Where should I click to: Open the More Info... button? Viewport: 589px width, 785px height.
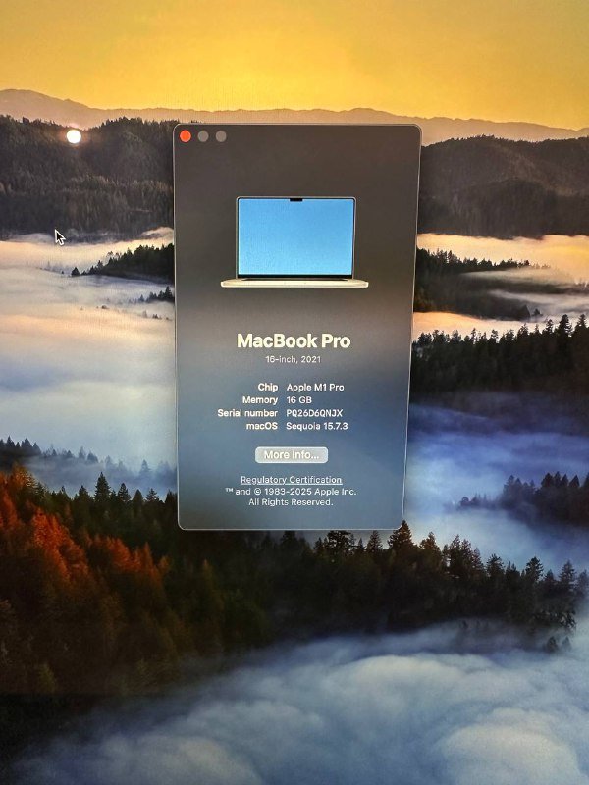292,455
